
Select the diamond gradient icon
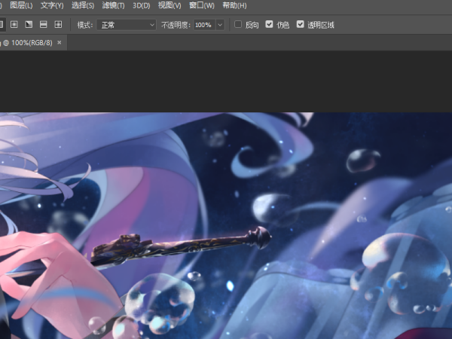pyautogui.click(x=58, y=25)
